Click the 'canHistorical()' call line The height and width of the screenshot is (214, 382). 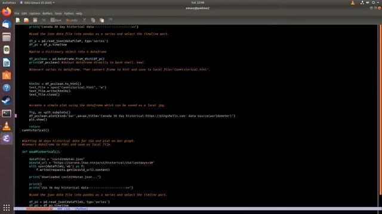(x=35, y=130)
